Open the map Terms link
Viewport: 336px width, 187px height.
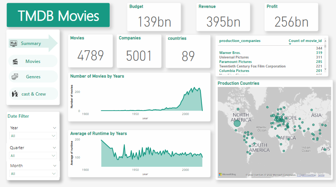click(321, 175)
